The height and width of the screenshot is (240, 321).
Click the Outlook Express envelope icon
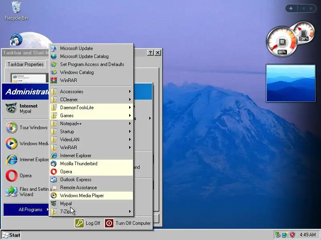[x=54, y=179]
